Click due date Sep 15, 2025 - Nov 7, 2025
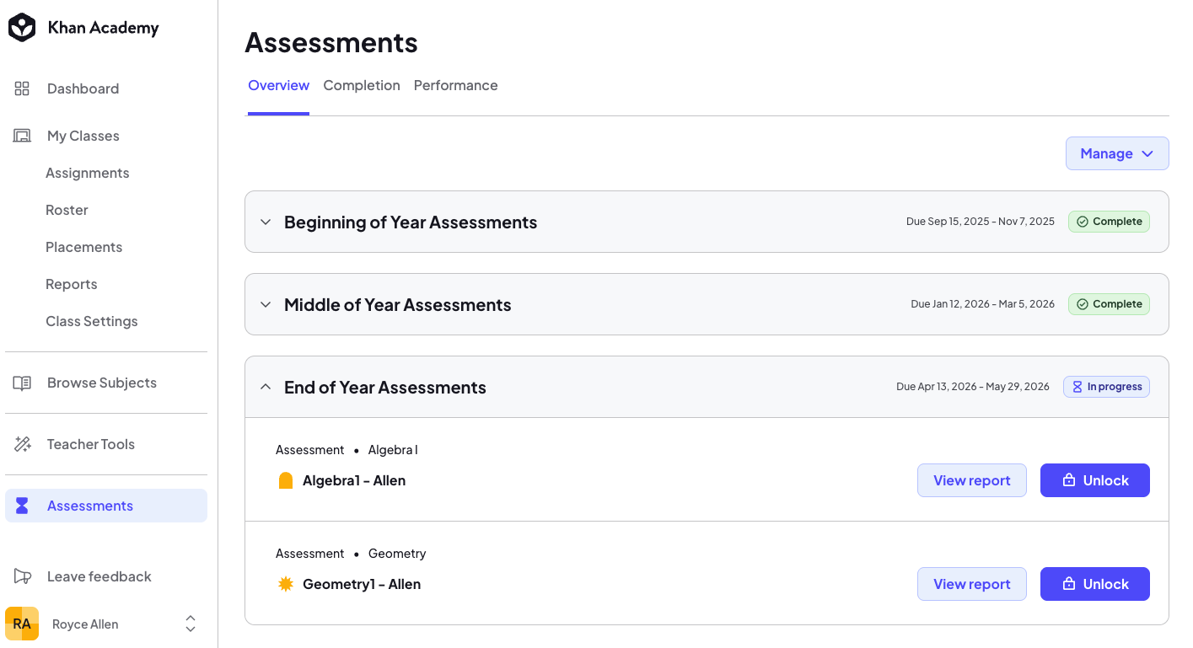Viewport: 1193px width, 648px height. point(981,222)
